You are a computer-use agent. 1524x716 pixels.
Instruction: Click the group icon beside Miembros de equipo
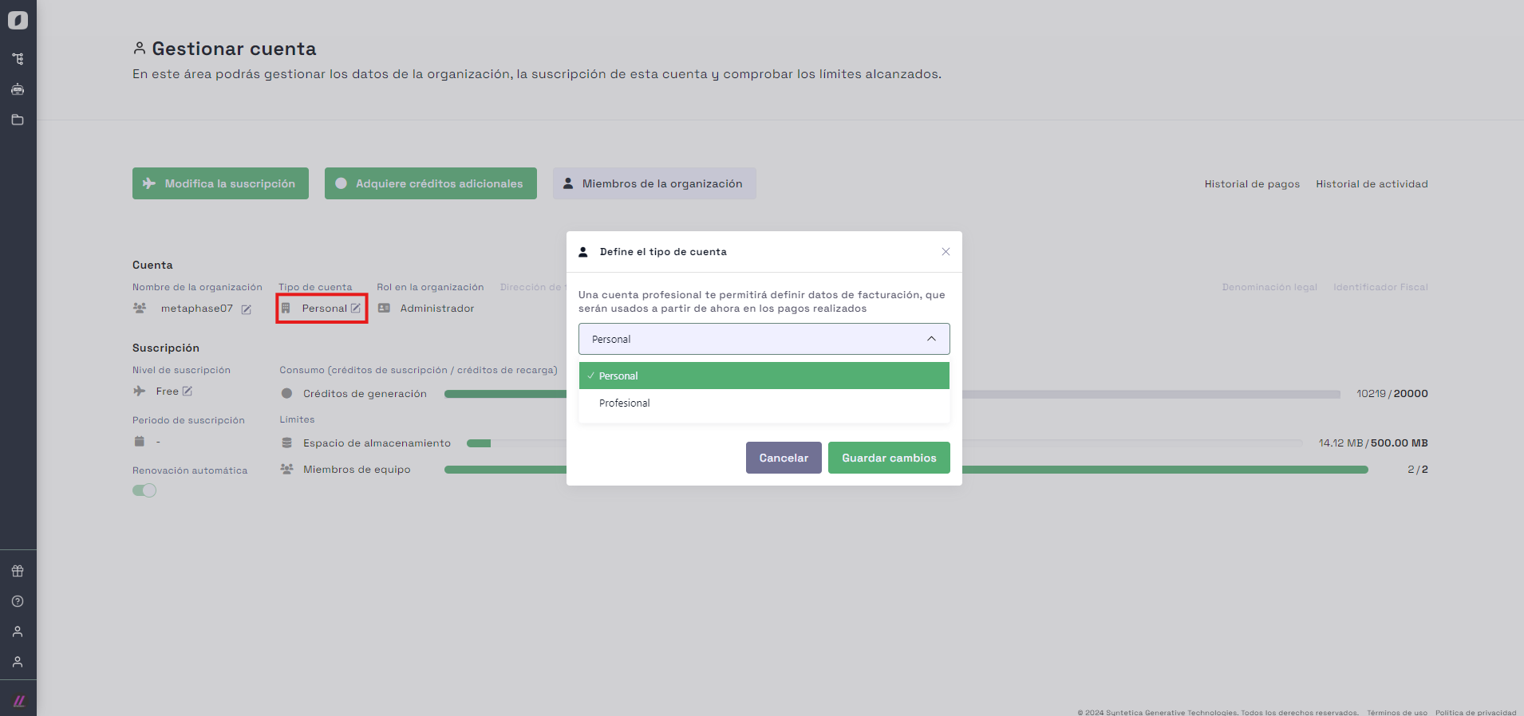(x=286, y=469)
